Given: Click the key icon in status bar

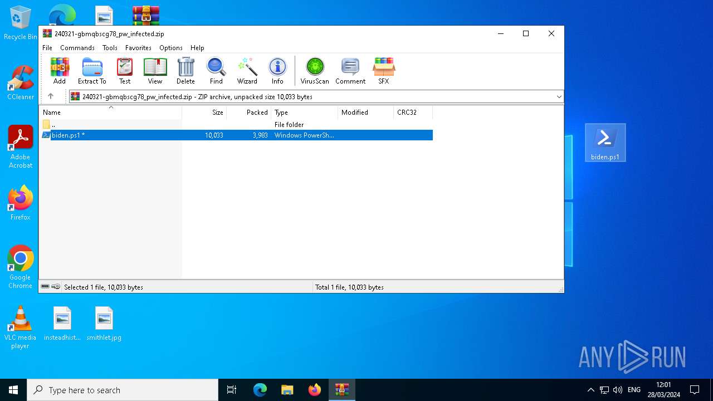Looking at the screenshot, I should (56, 287).
